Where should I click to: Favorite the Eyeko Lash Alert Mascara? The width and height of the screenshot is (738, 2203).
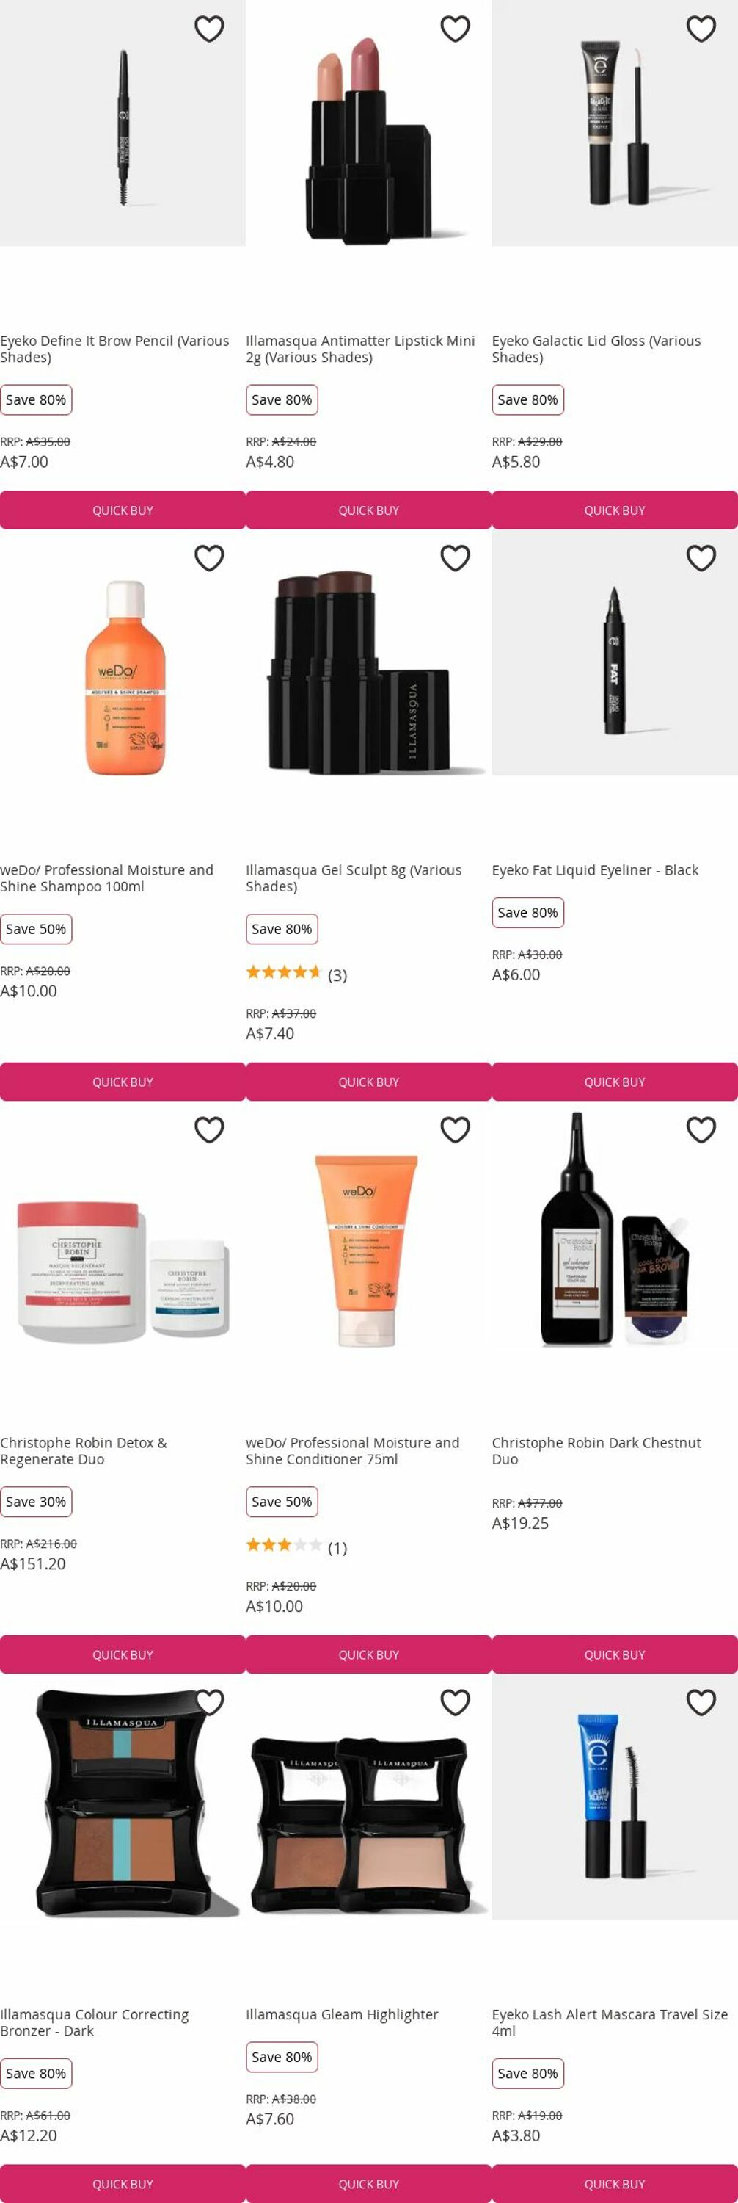coord(701,1703)
